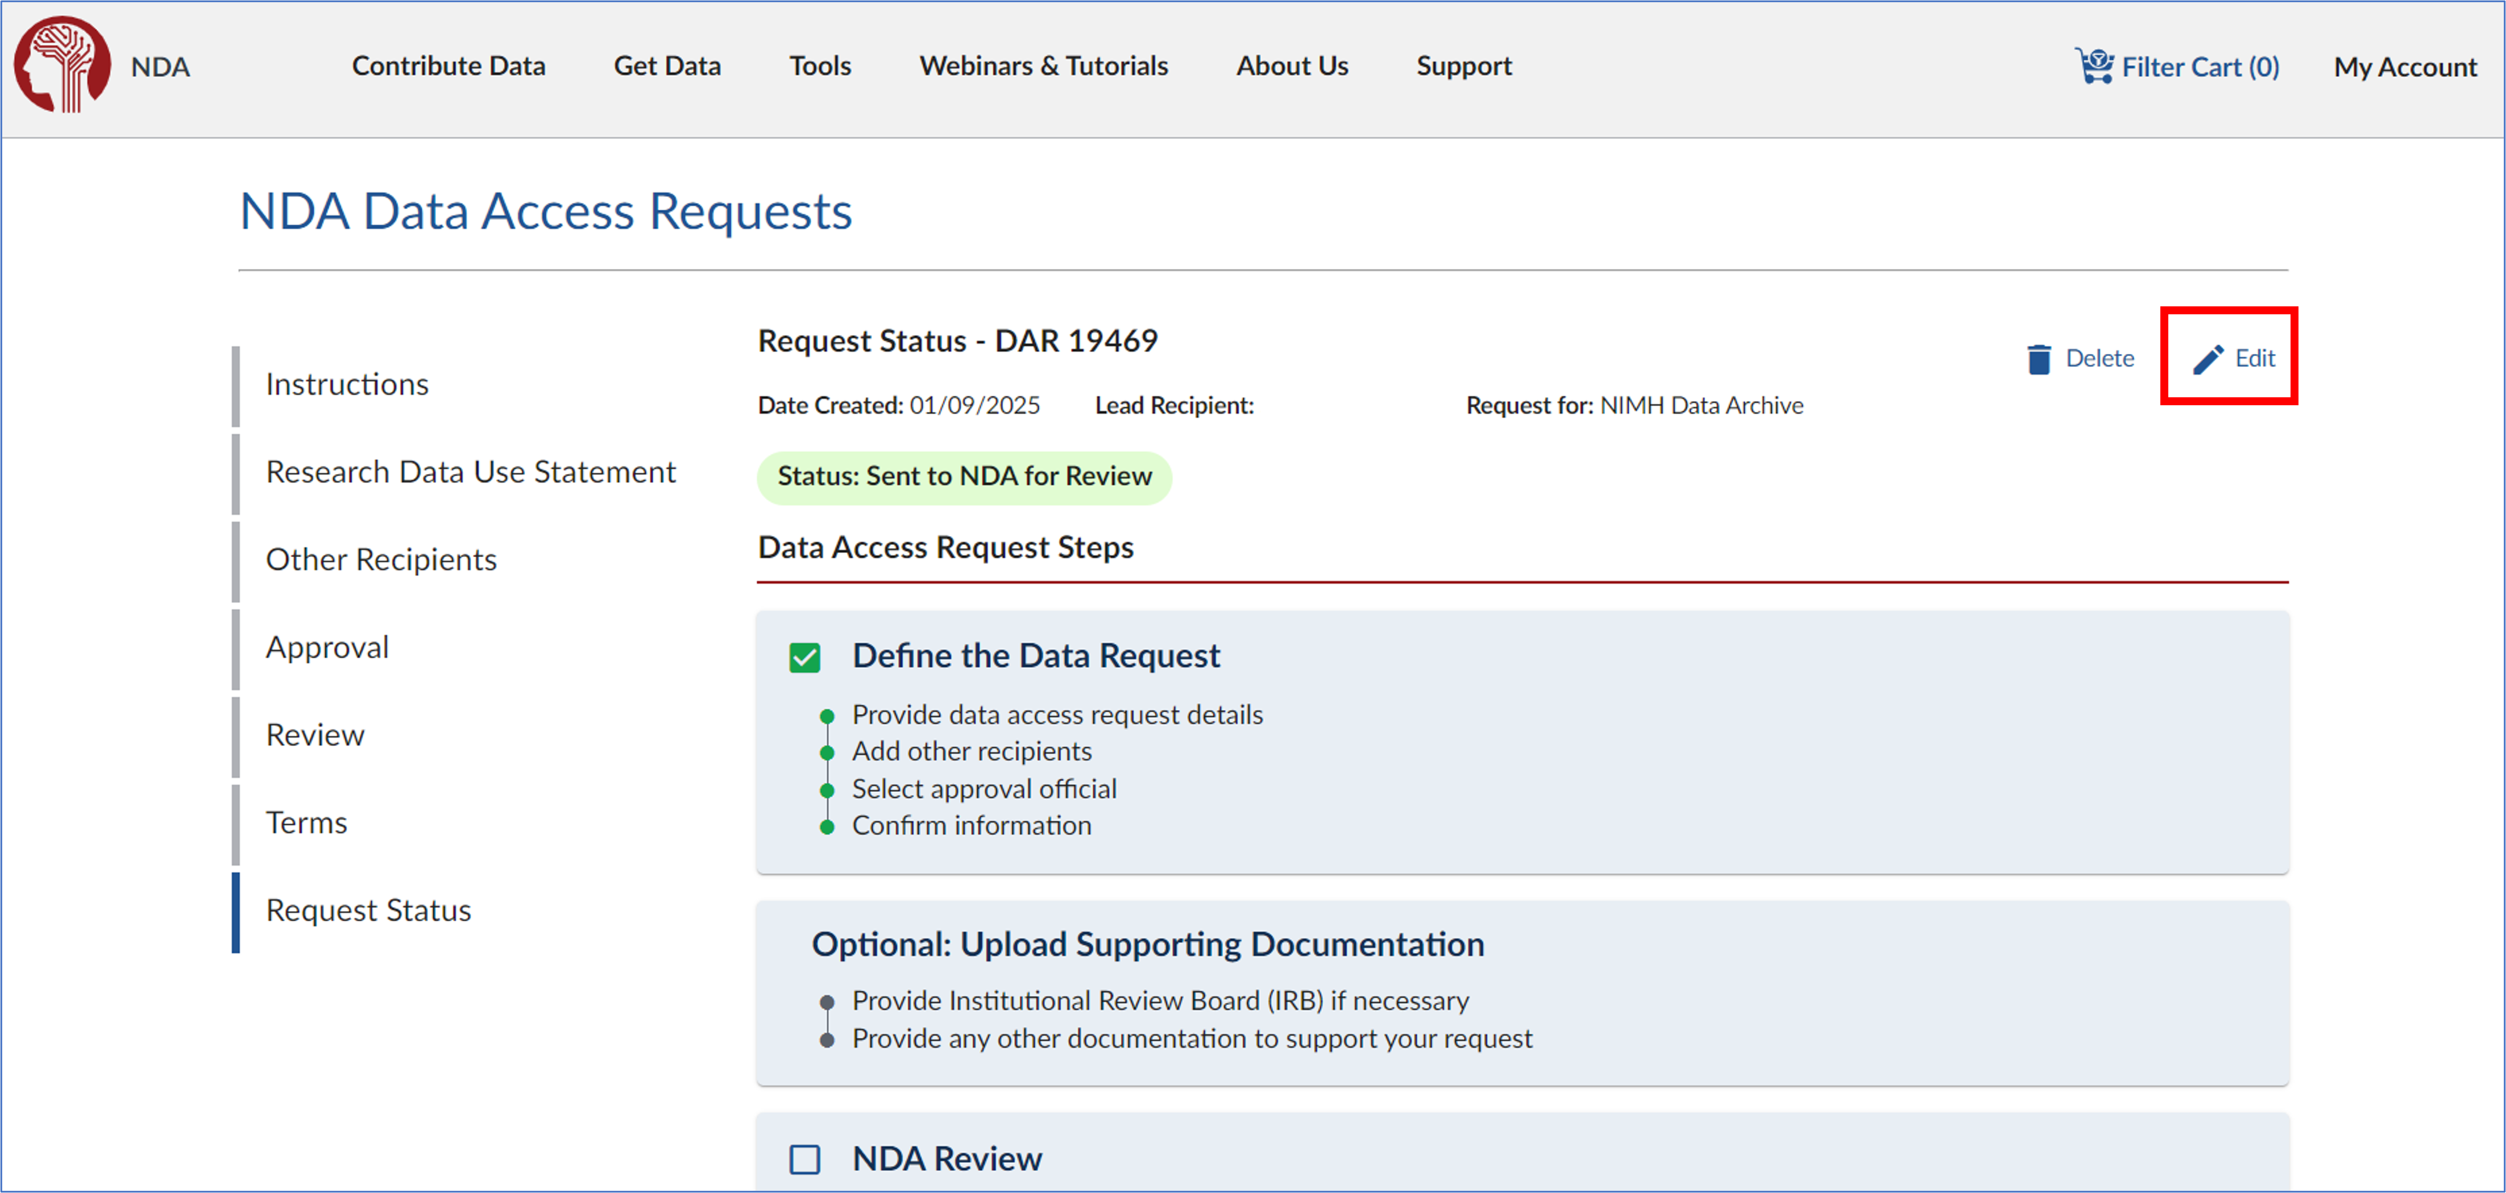This screenshot has width=2506, height=1193.
Task: Go to the Terms section
Action: (306, 822)
